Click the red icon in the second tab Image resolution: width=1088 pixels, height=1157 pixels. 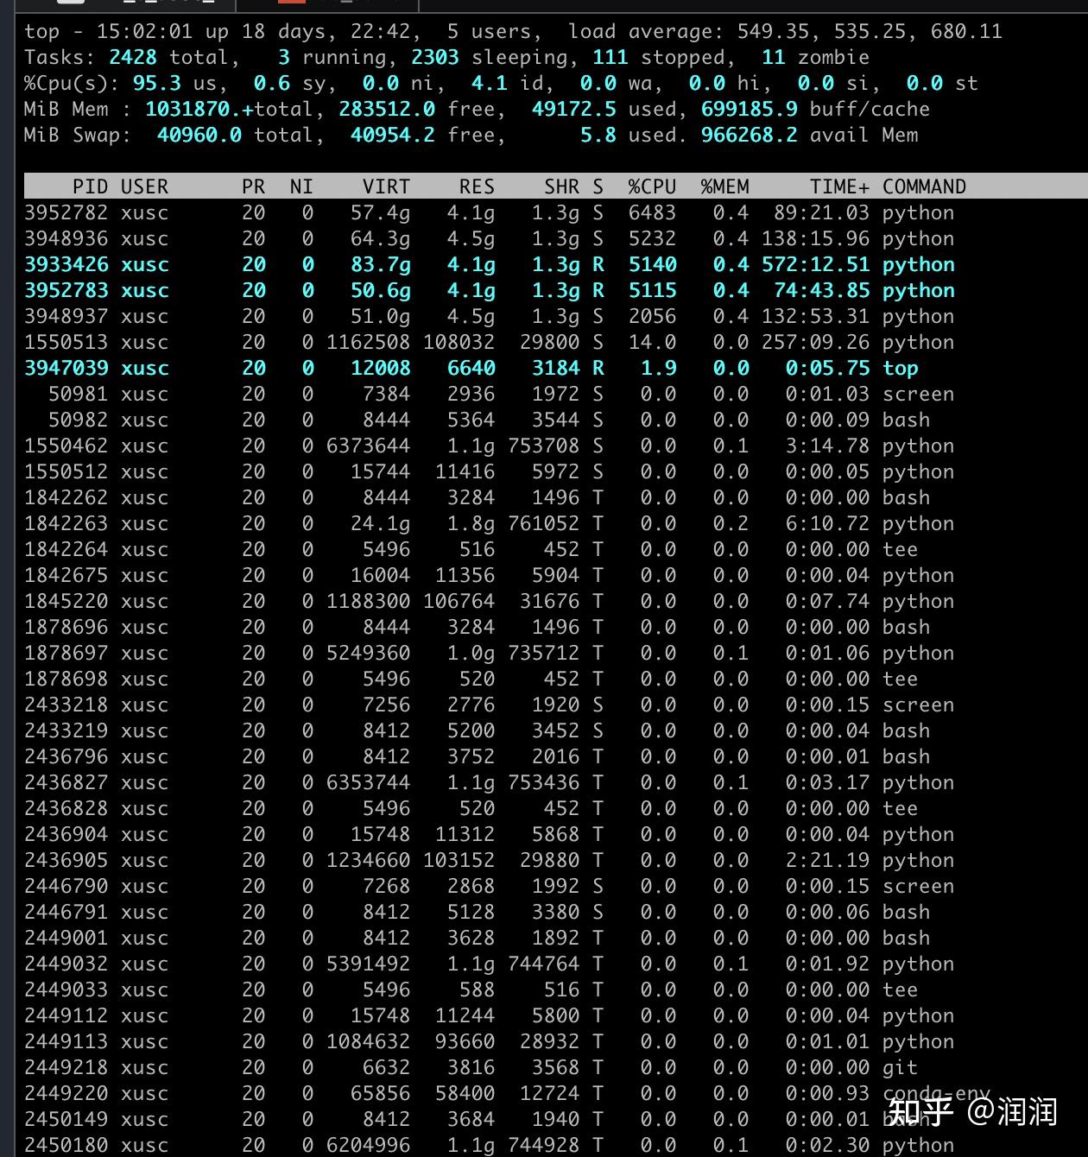(294, 3)
